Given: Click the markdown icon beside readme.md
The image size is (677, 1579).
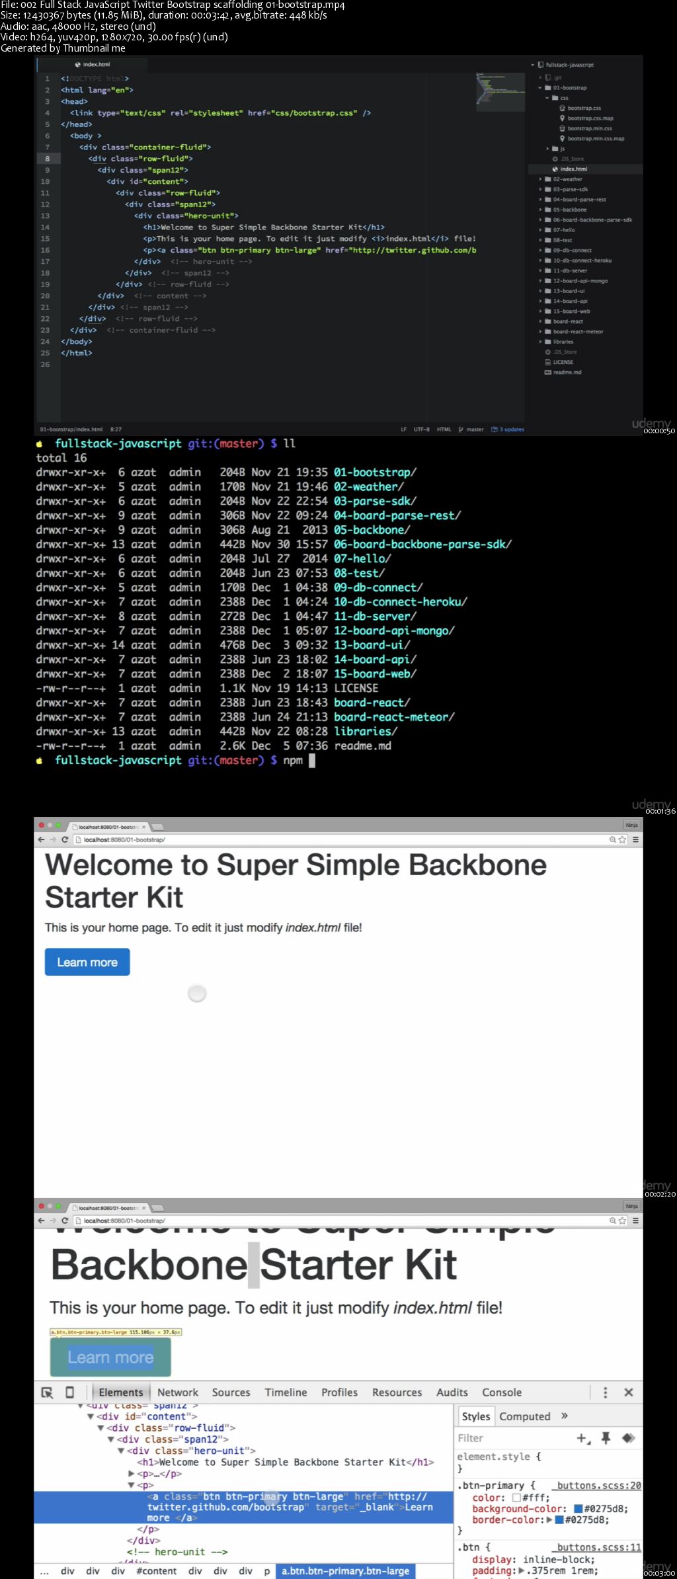Looking at the screenshot, I should [548, 372].
